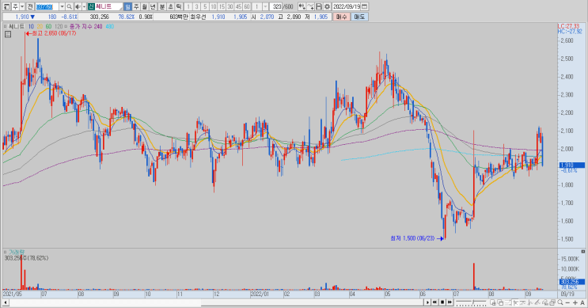Edit the 323 bar count field
Image resolution: width=588 pixels, height=308 pixels.
point(277,7)
